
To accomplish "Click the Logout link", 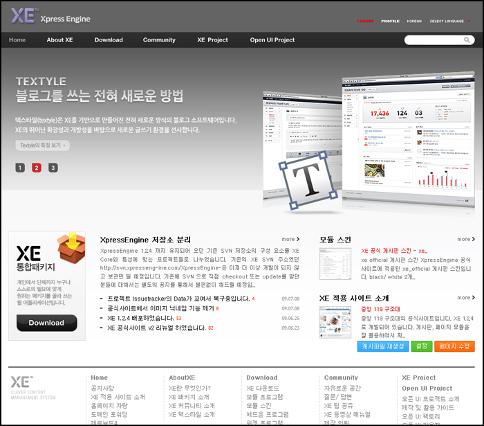I will tap(366, 21).
